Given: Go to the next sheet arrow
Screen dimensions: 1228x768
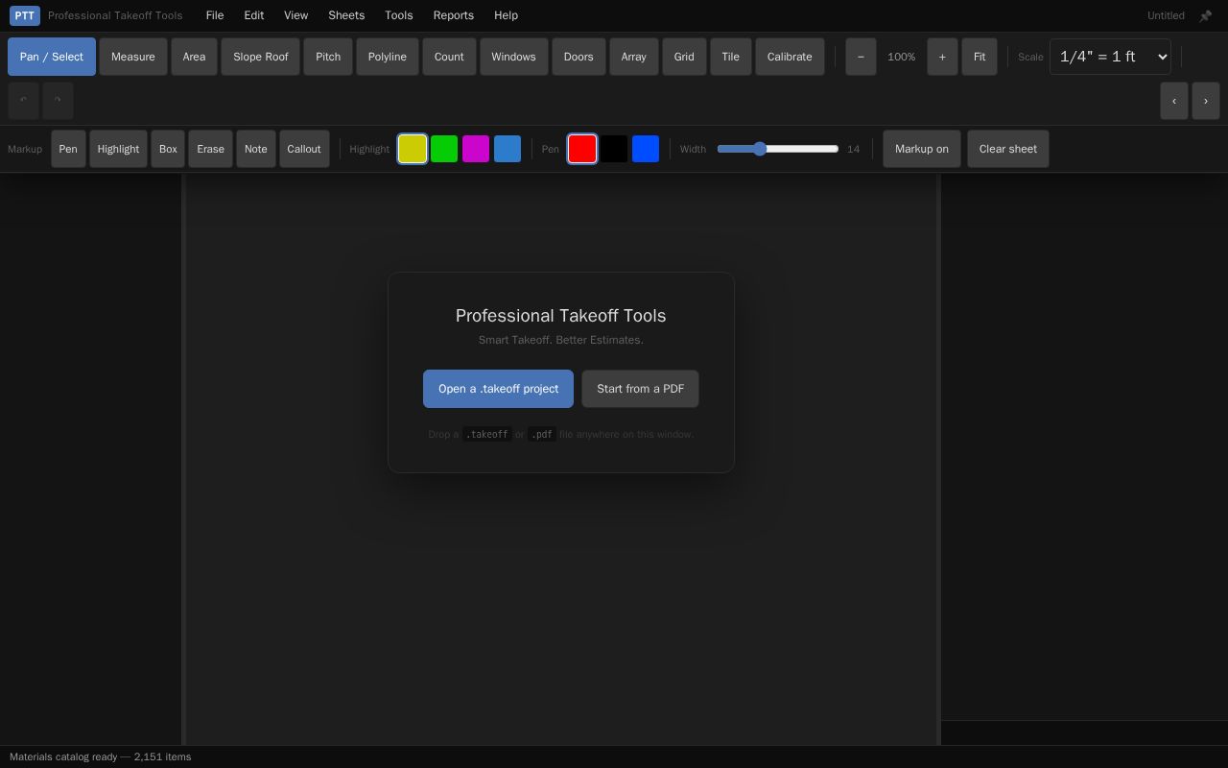Looking at the screenshot, I should (x=1206, y=101).
